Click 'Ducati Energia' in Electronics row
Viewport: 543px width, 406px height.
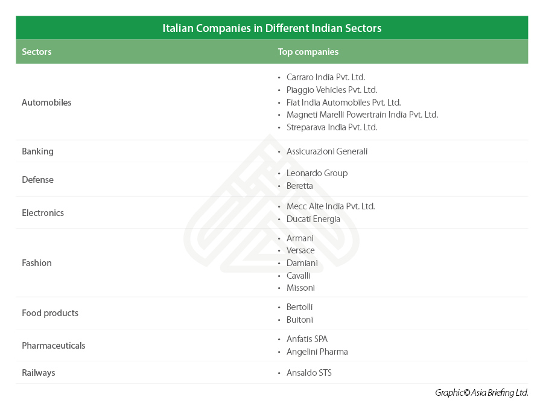tap(313, 219)
